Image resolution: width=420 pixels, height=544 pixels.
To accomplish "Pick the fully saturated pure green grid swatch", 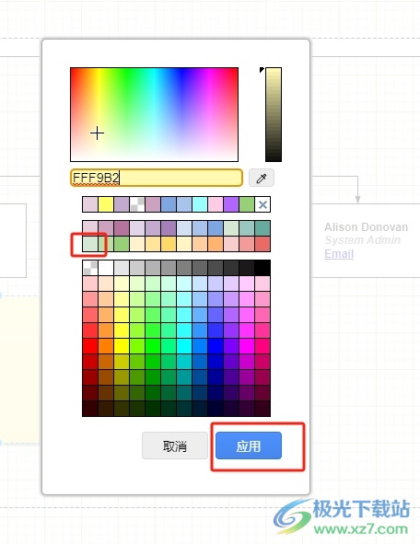I will (x=153, y=346).
